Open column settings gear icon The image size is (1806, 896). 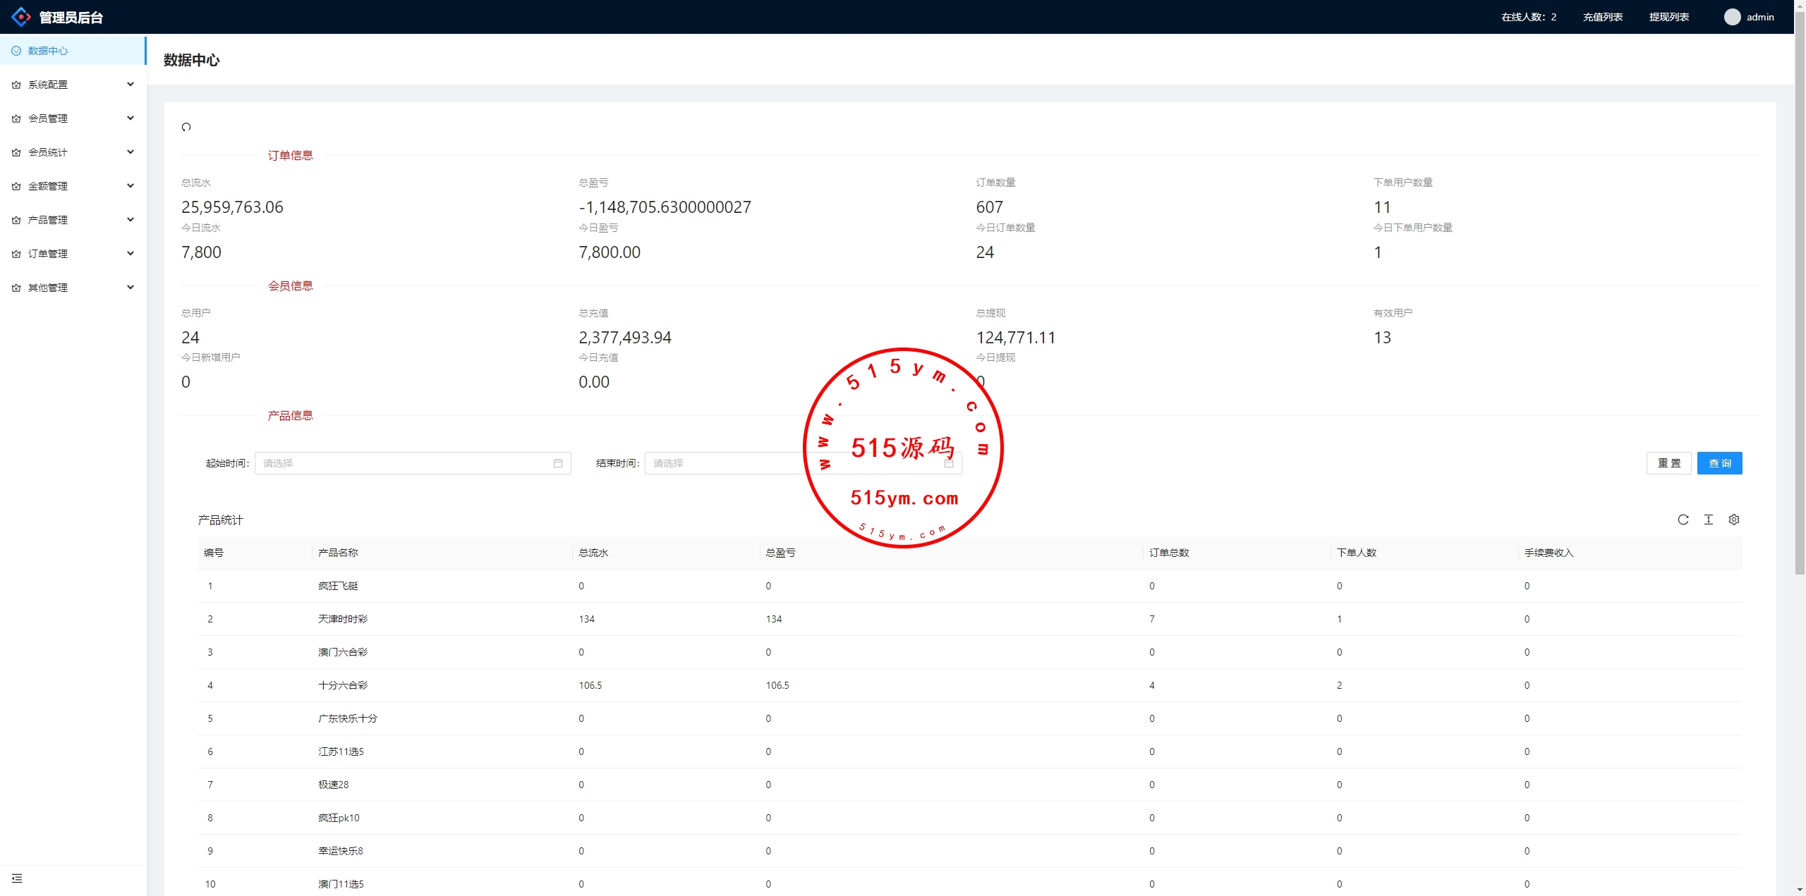(1733, 520)
